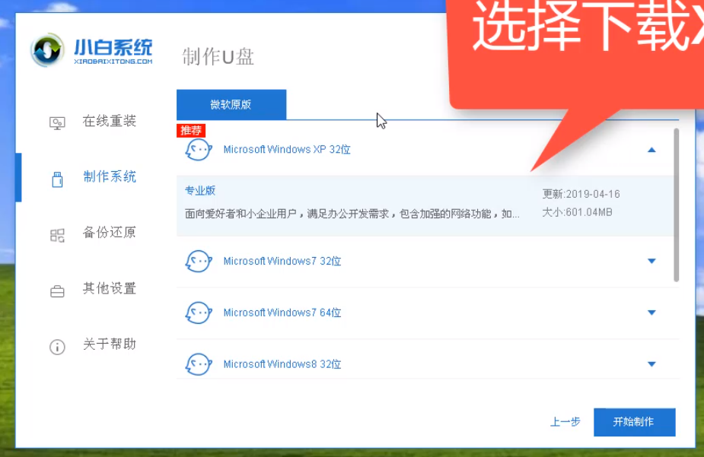Viewport: 704px width, 457px height.
Task: Open the Microsoft Windows XP 32位 link
Action: (286, 150)
